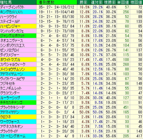Select the ハーツクライ sire name cell
The image size is (143, 139).
click(18, 17)
